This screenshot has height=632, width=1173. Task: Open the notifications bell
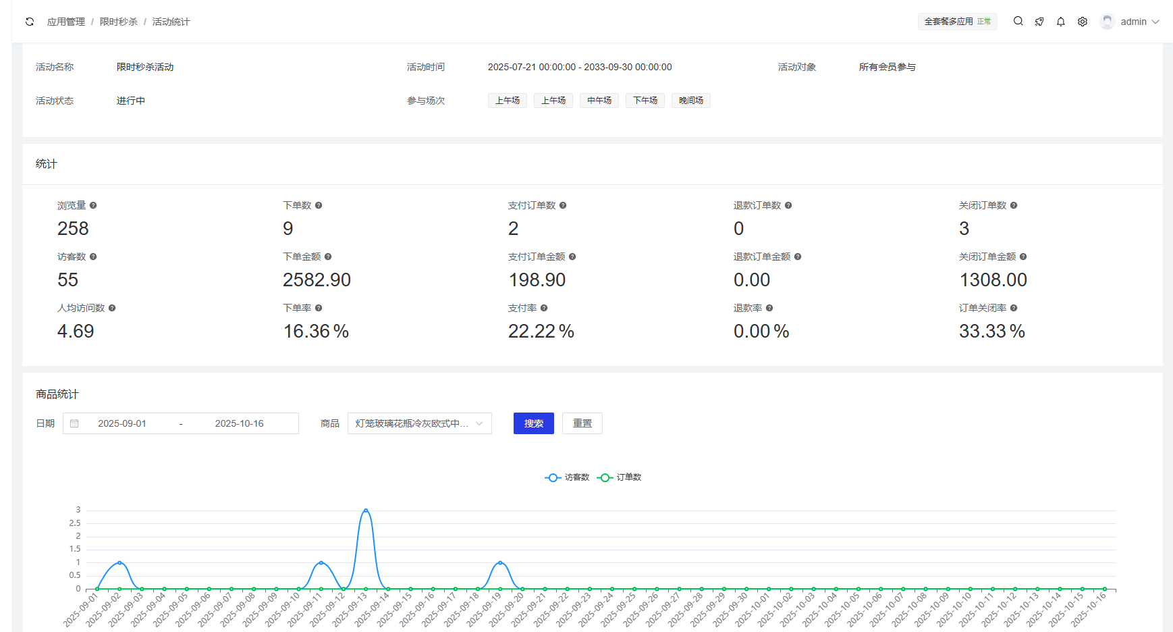1061,22
